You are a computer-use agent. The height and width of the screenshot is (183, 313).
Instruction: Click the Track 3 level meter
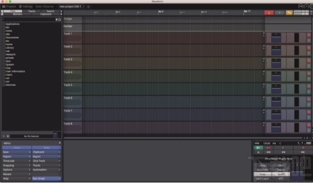click(x=296, y=63)
